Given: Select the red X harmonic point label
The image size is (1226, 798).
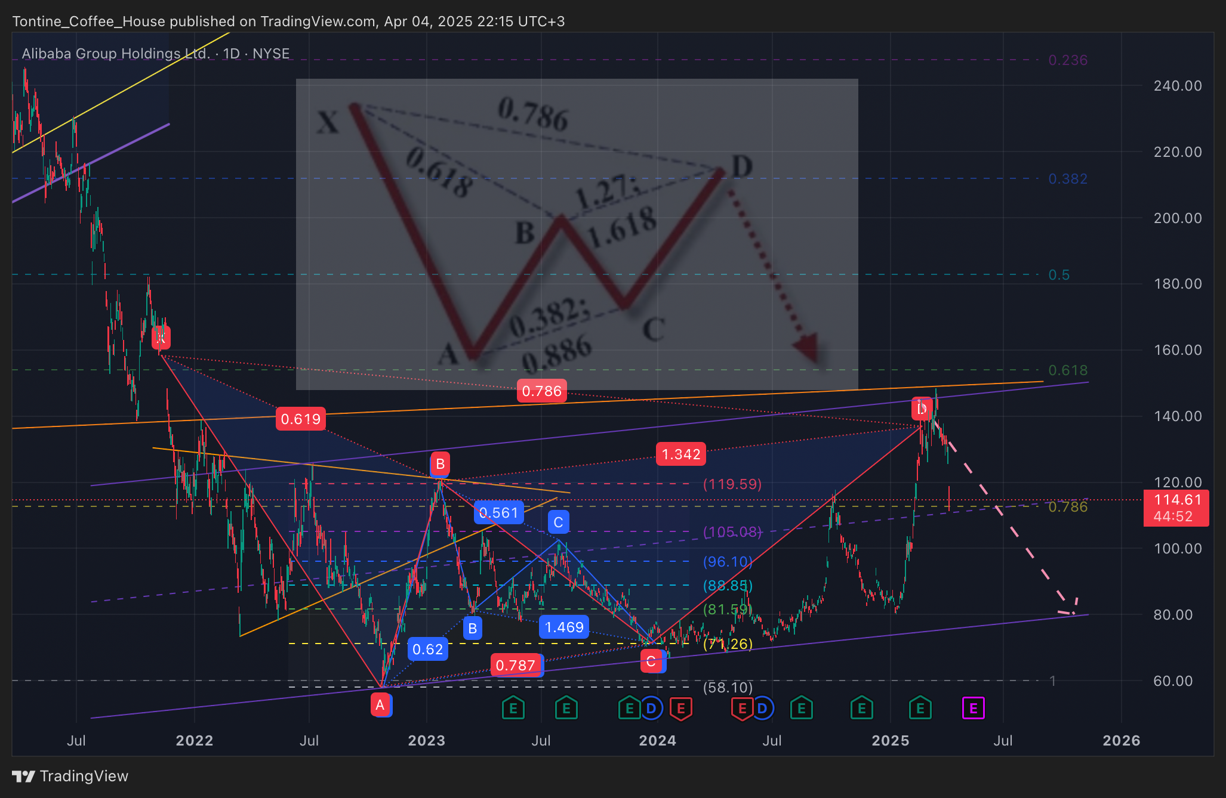Looking at the screenshot, I should tap(161, 338).
